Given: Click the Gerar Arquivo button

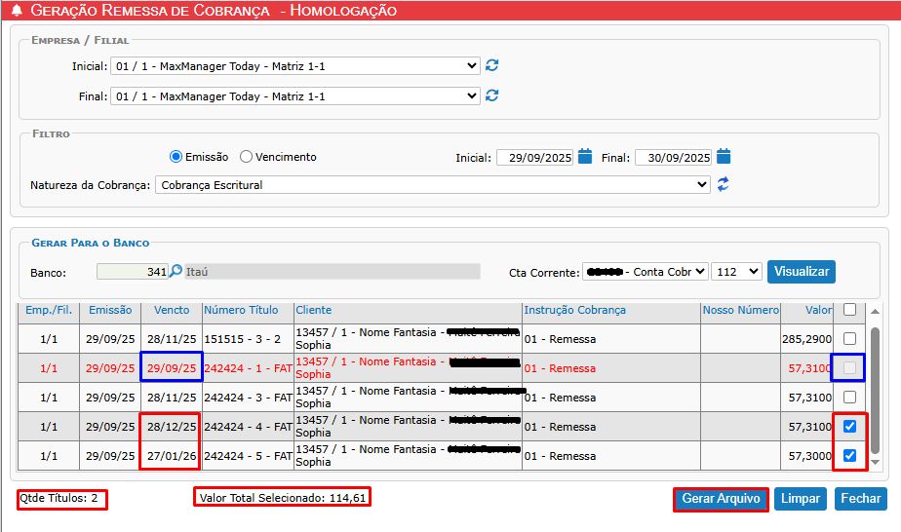Looking at the screenshot, I should [721, 499].
